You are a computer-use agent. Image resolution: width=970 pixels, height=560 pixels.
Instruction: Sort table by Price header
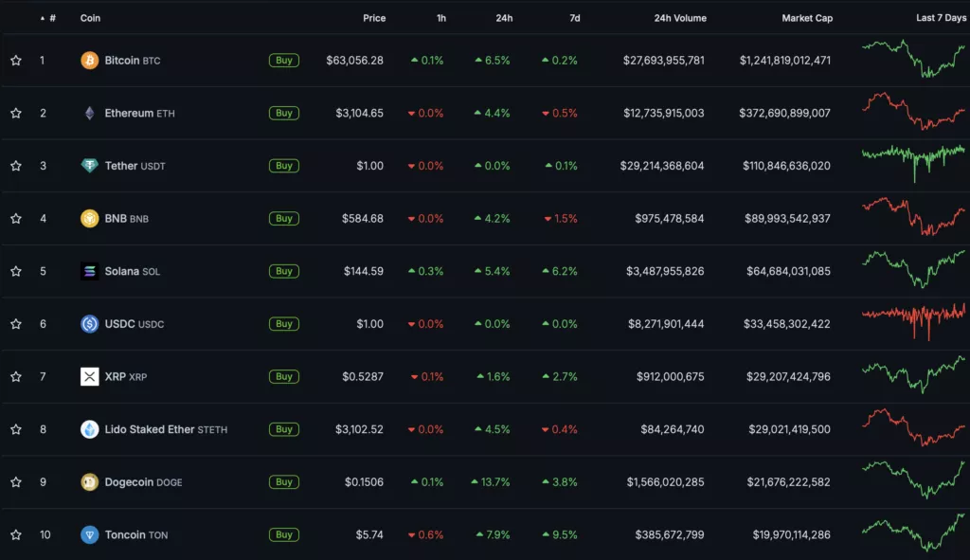click(373, 18)
